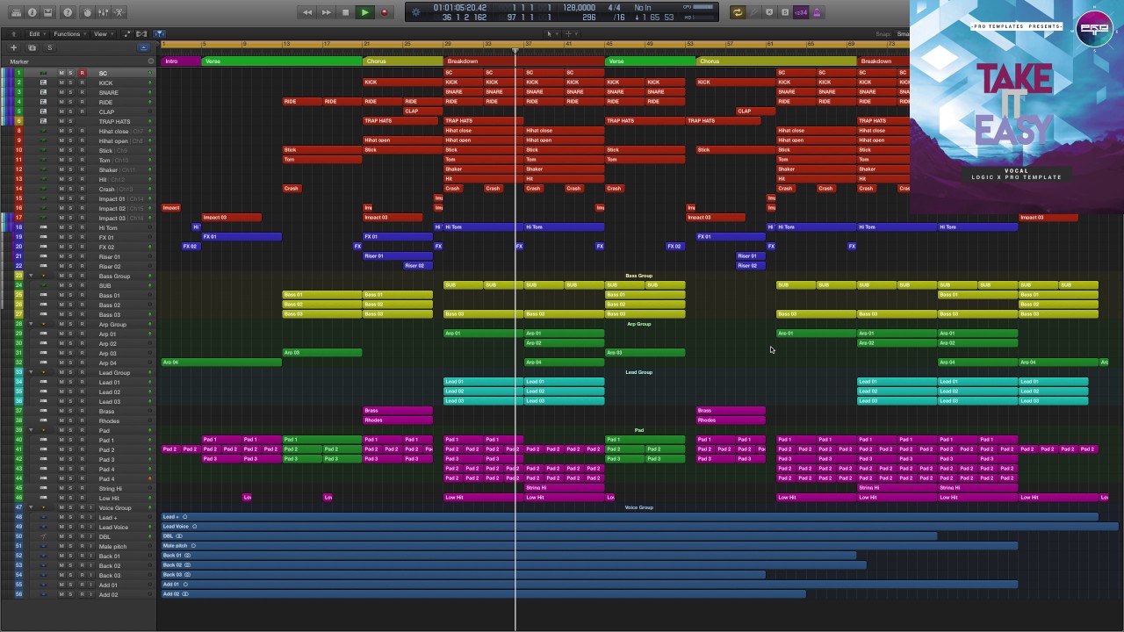This screenshot has height=632, width=1124.
Task: Click bar 45 on the ruler
Action: [609, 44]
